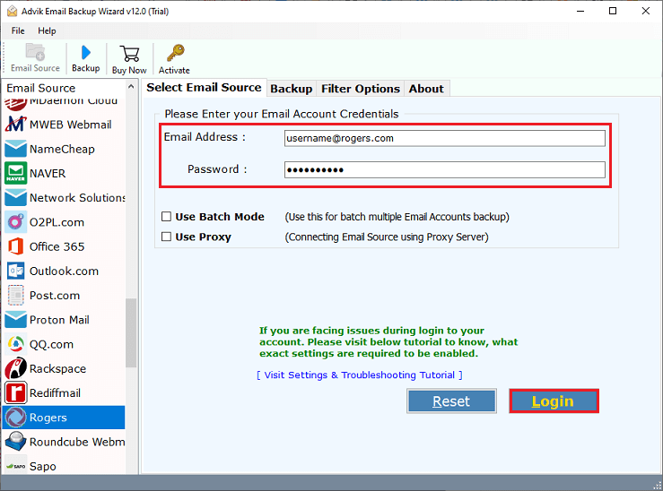Viewport: 663px width, 491px height.
Task: Click the Password input field
Action: 444,169
